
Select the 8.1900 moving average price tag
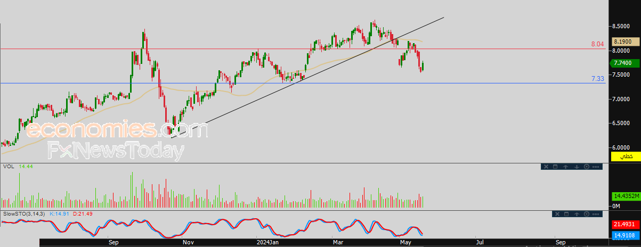pos(626,41)
